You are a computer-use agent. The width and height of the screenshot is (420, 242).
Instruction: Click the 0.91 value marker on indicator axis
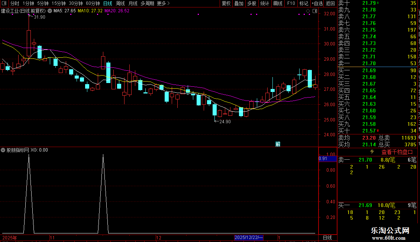[327, 159]
